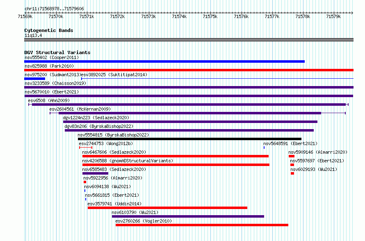The height and width of the screenshot is (241, 365).
Task: Open the esv6508 (Ahn2009) label text
Action: tap(49, 100)
